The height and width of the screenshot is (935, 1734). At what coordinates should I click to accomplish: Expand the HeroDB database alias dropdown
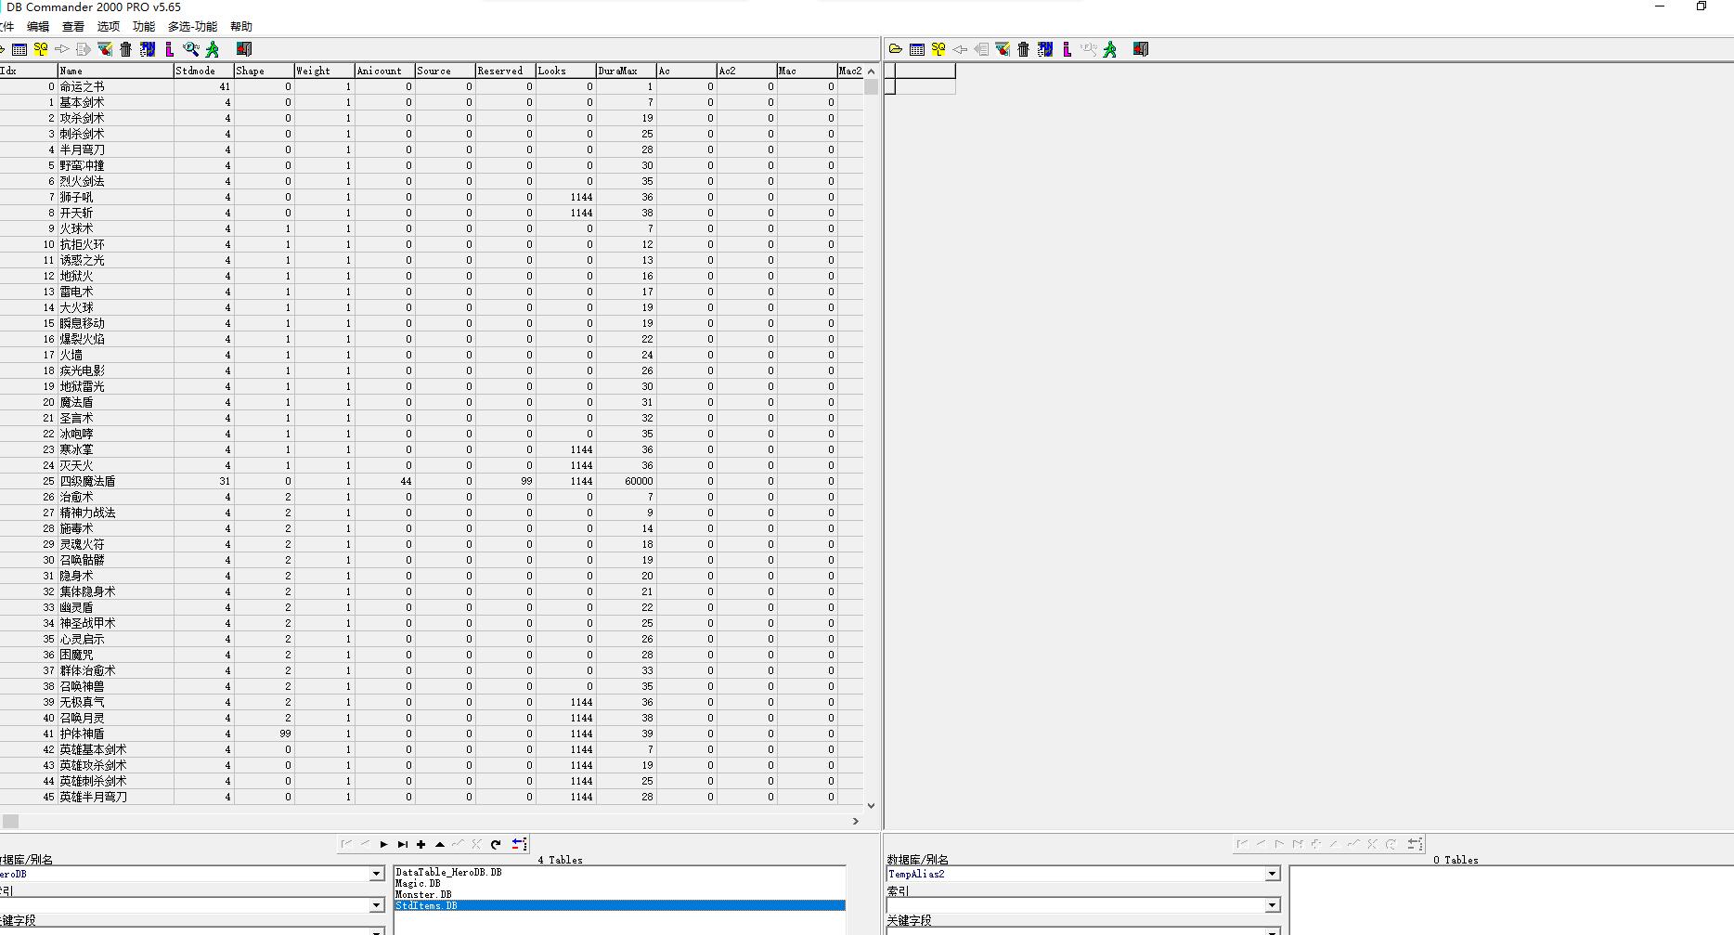pyautogui.click(x=377, y=874)
